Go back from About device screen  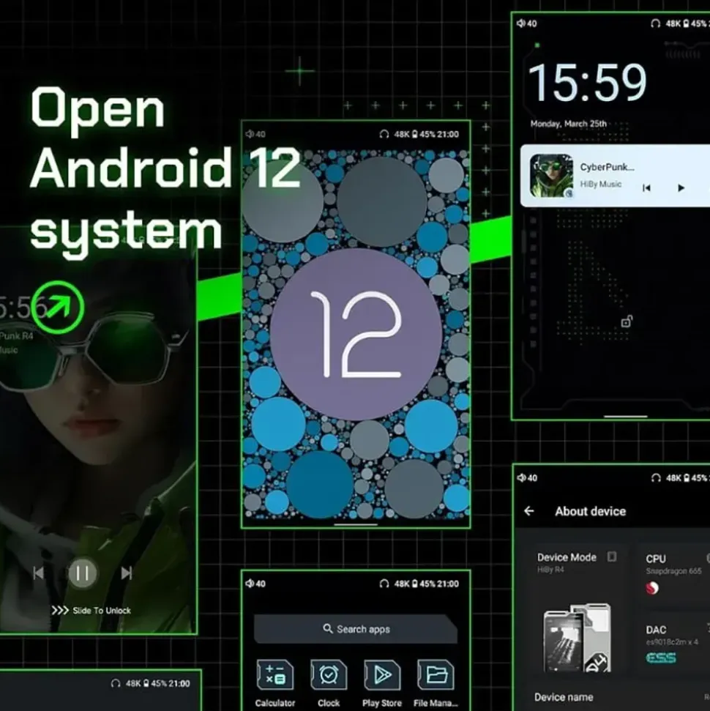[x=529, y=512]
